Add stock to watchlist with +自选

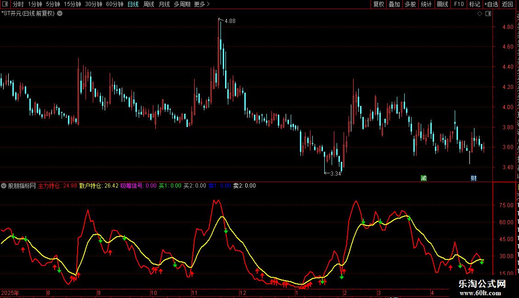point(491,4)
